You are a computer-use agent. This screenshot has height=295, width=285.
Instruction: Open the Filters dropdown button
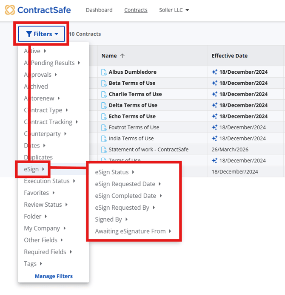pos(41,34)
